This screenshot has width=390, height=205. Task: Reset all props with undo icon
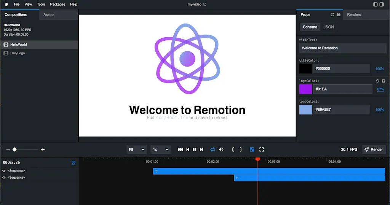click(332, 15)
